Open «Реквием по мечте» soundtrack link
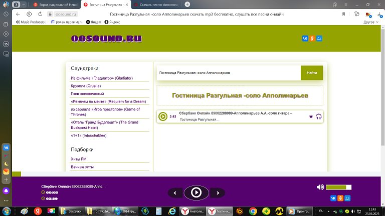Viewport: 385px width, 216px height. point(108,101)
